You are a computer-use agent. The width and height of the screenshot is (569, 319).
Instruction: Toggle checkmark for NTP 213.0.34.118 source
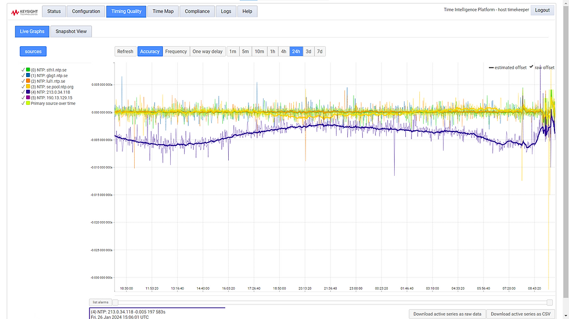coord(23,92)
